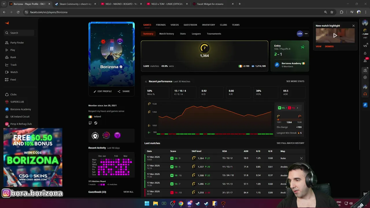Click the Share profile button

click(123, 91)
